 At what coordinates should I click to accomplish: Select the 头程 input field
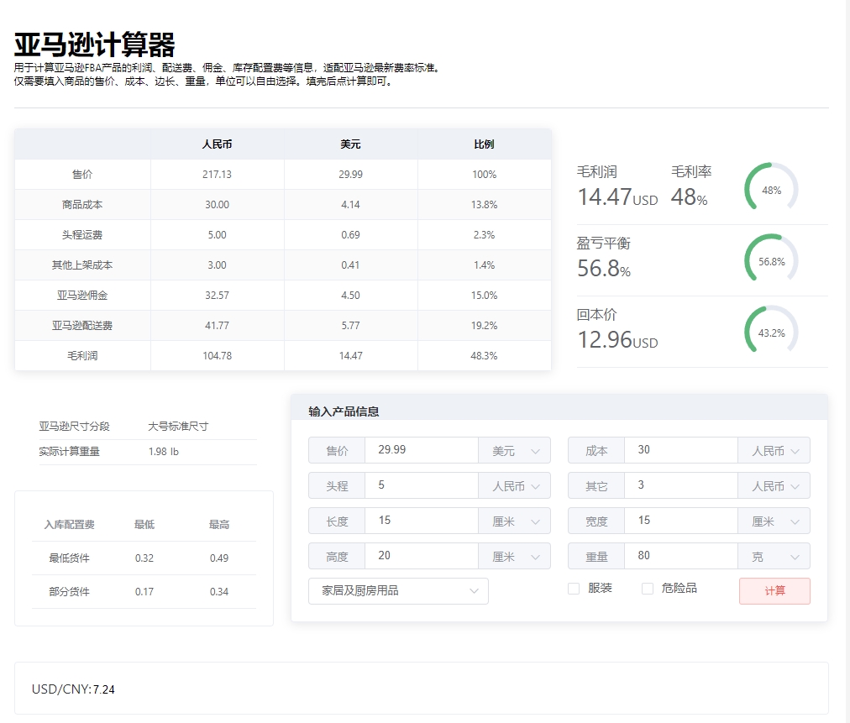pos(422,485)
